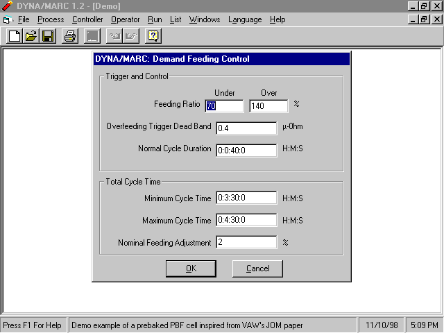444x333 pixels.
Task: Open the Operator menu
Action: click(125, 19)
